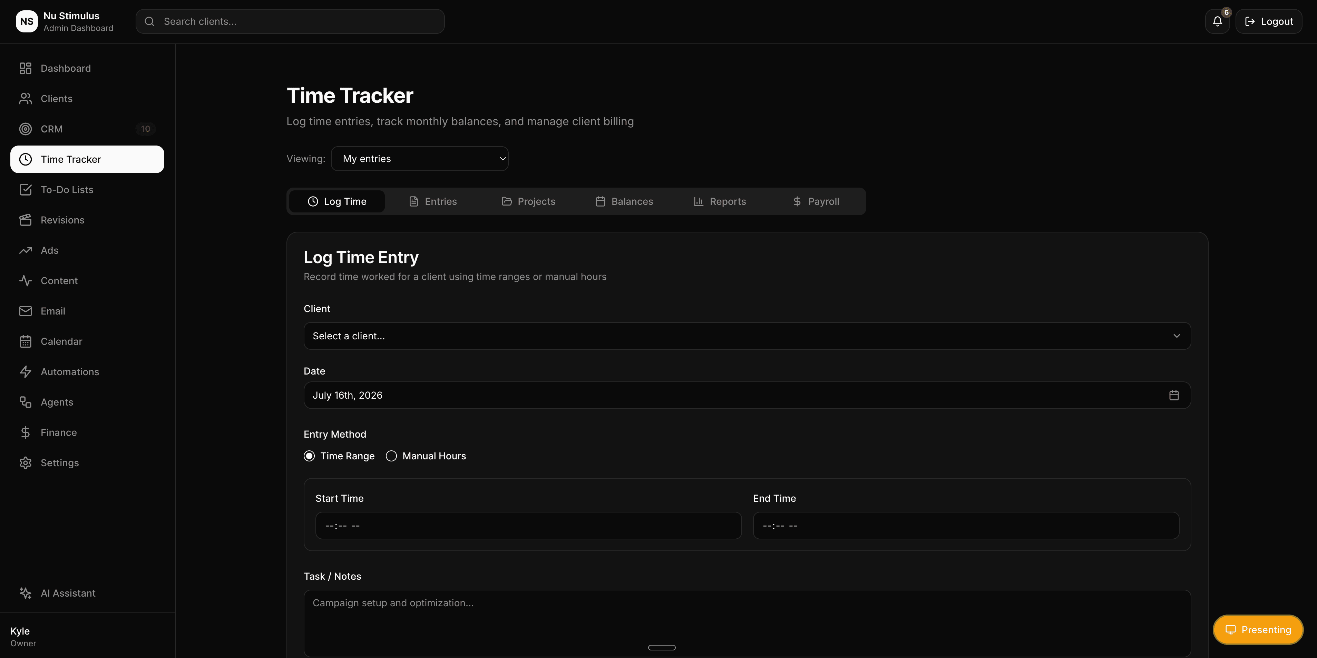Click the Start Time input field
The height and width of the screenshot is (658, 1317).
click(x=528, y=526)
